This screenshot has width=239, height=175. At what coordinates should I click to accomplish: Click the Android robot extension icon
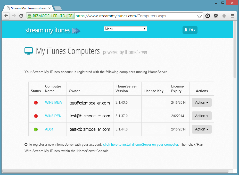coord(224,16)
